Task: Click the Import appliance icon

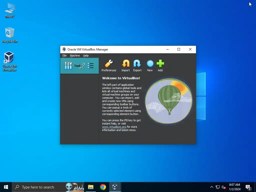Action: [125, 66]
